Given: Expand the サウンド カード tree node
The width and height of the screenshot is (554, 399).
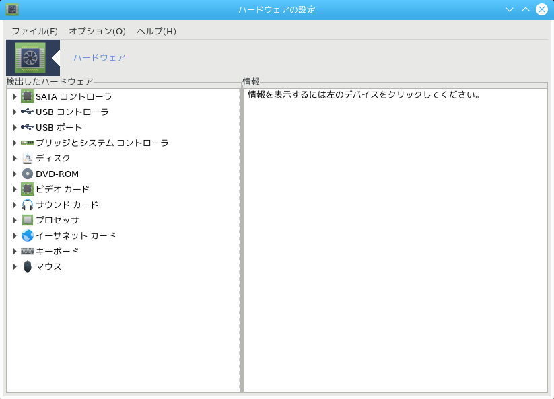Looking at the screenshot, I should coord(15,205).
